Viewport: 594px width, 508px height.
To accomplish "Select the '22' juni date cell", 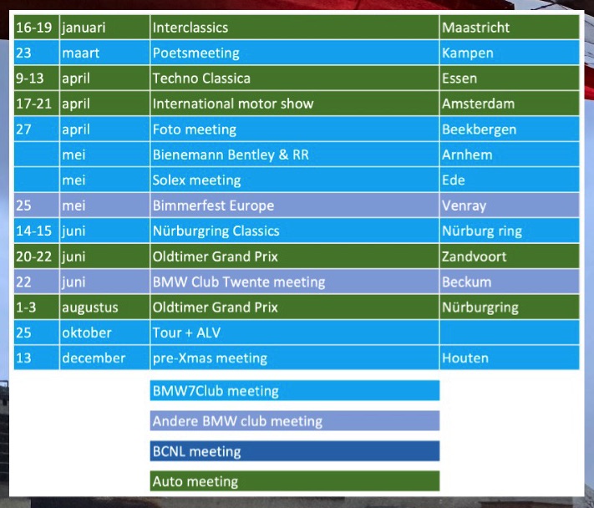I will (37, 282).
